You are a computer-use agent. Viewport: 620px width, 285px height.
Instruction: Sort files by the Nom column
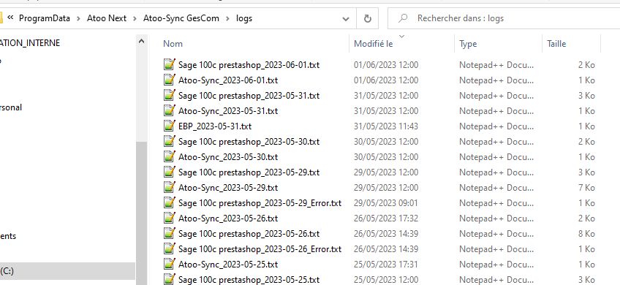(x=173, y=44)
